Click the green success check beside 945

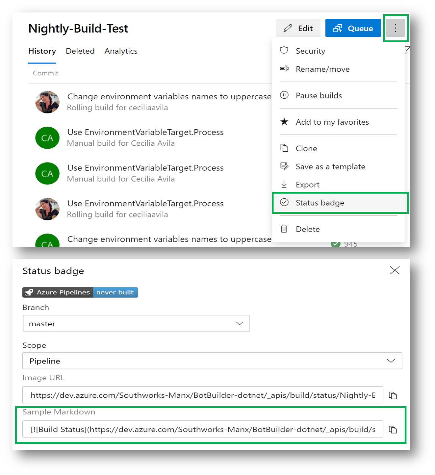[x=335, y=243]
